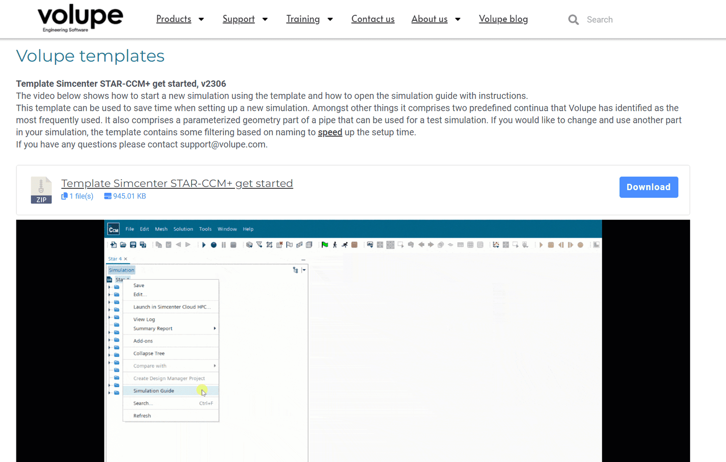Click the underlined speed link in the description

[x=330, y=132]
